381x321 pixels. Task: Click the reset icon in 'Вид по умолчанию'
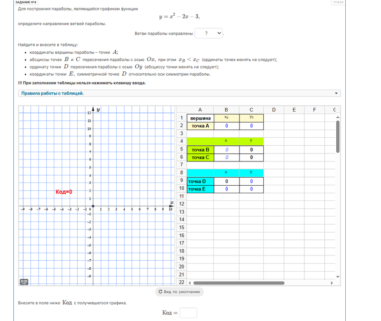(160, 292)
